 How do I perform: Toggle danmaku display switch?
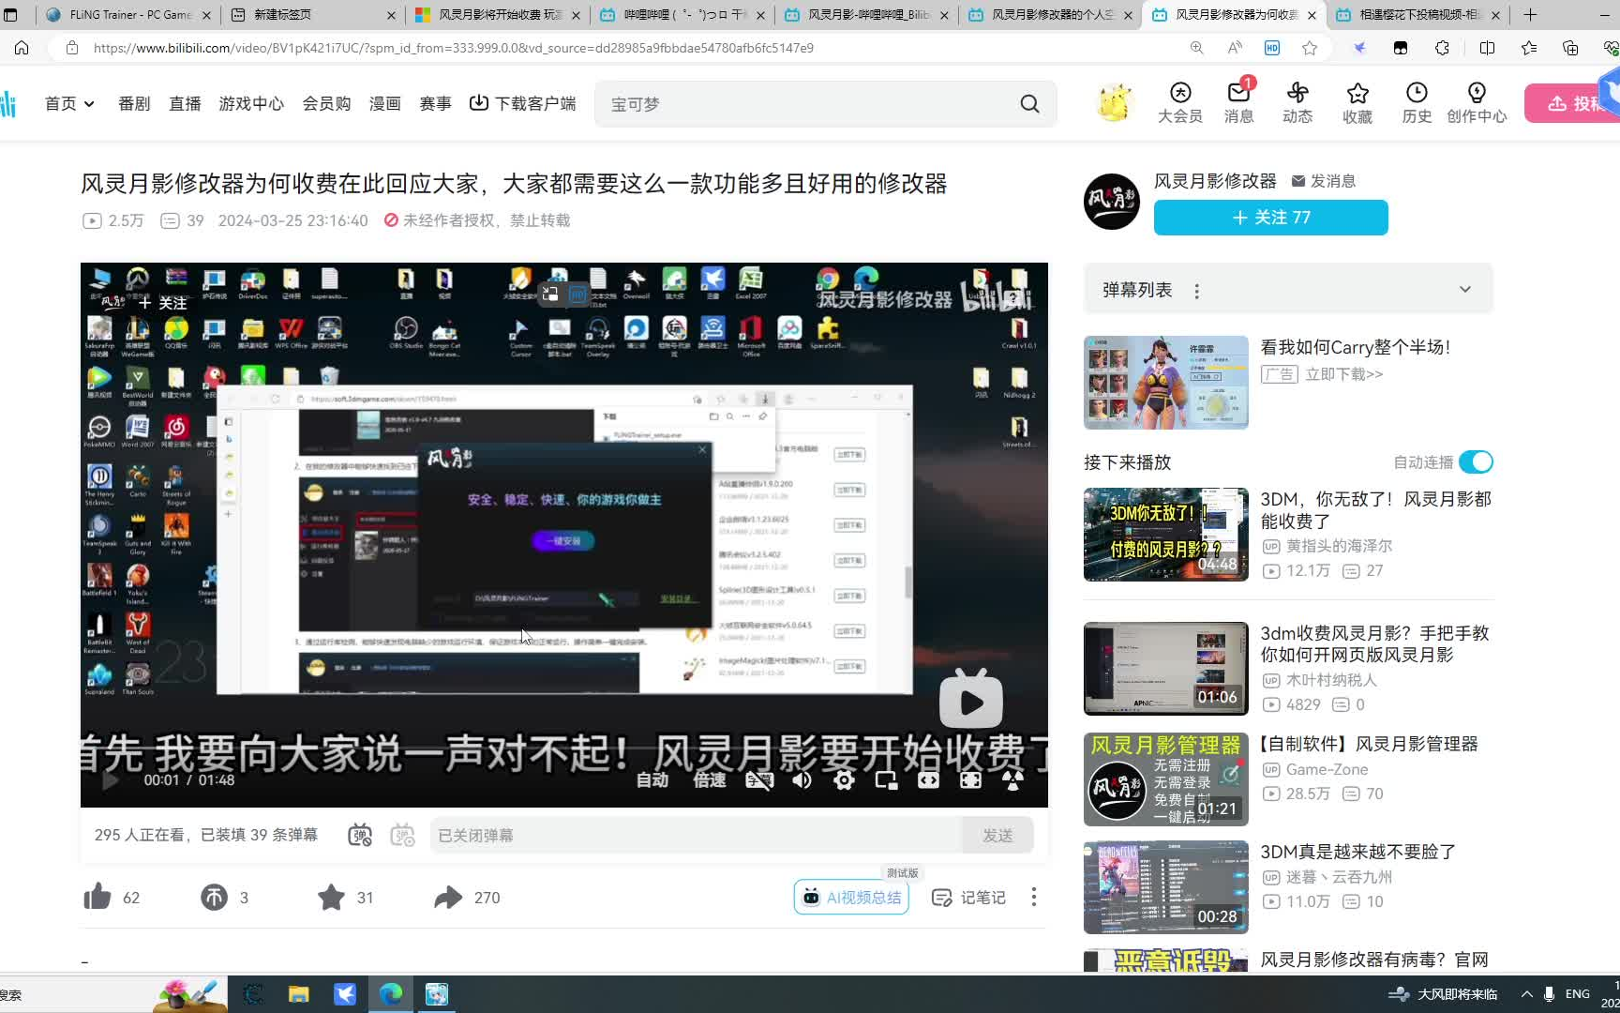pyautogui.click(x=360, y=835)
